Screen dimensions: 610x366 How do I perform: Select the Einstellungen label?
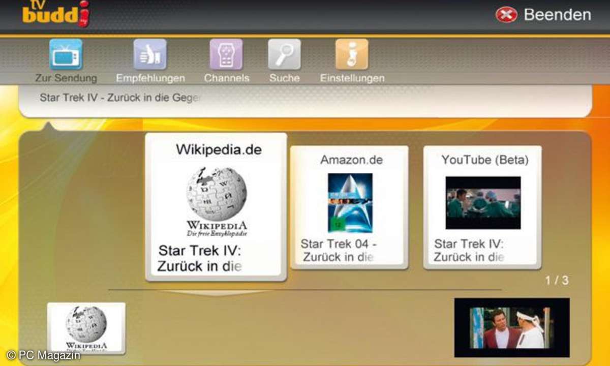coord(352,78)
